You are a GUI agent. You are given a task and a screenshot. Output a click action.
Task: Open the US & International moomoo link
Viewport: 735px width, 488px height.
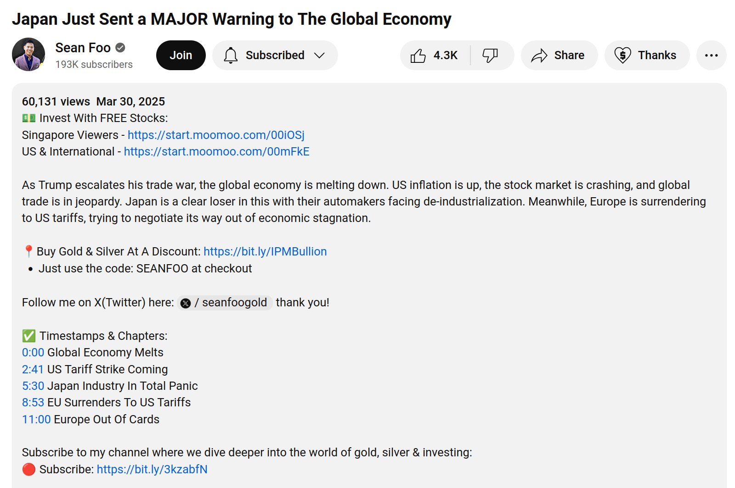216,152
